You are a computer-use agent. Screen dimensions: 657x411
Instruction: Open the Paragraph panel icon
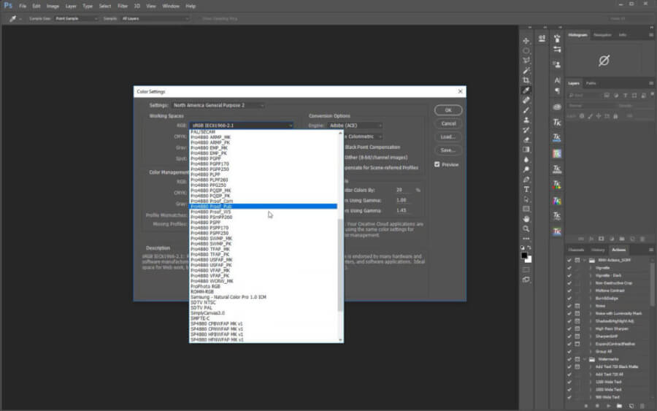(557, 91)
